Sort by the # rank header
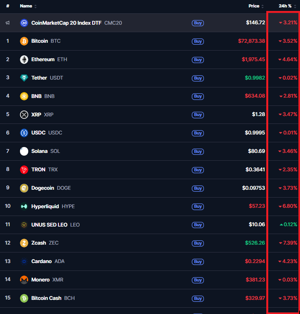Screen dimensions: 300x314 point(7,6)
